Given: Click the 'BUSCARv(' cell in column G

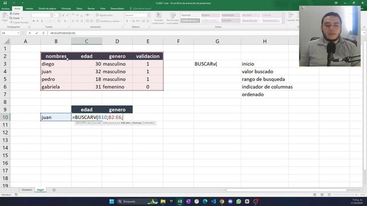Looking at the screenshot, I should click(x=217, y=64).
